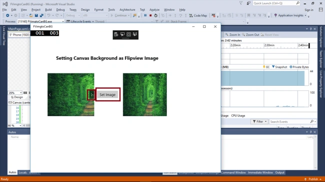This screenshot has height=182, width=325.
Task: Switch to the MainPage.xaml.cs tab
Action: pyautogui.click(x=19, y=29)
